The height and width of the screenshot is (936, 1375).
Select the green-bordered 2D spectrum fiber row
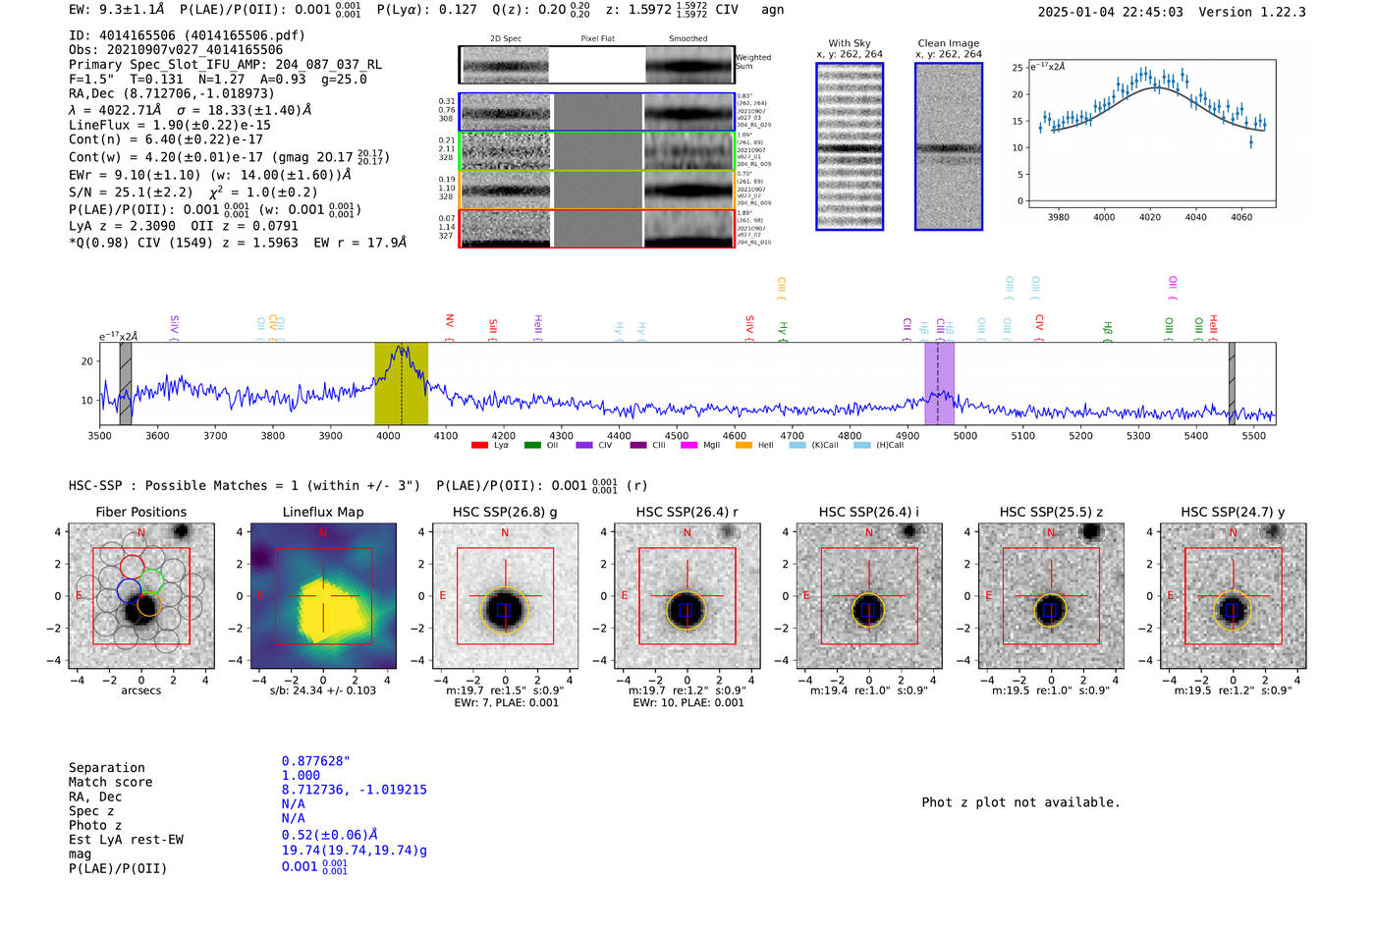point(596,151)
